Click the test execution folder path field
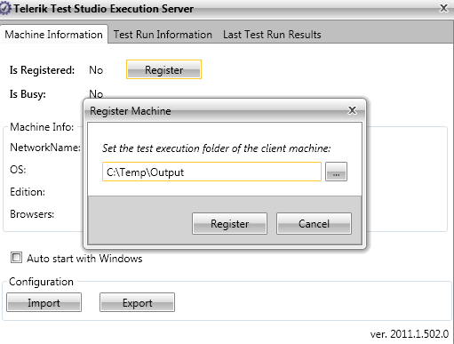 pos(211,172)
